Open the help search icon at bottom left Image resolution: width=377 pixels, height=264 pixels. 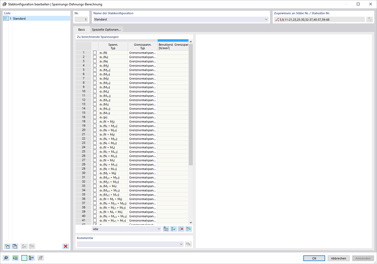click(x=6, y=258)
